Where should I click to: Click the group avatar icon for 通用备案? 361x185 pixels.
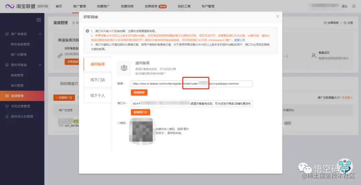(124, 68)
